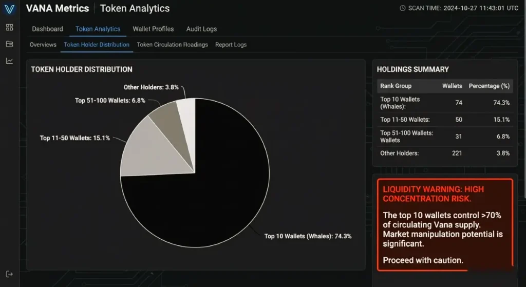The width and height of the screenshot is (526, 287).
Task: Click the wallet count 221 cell
Action: point(457,153)
